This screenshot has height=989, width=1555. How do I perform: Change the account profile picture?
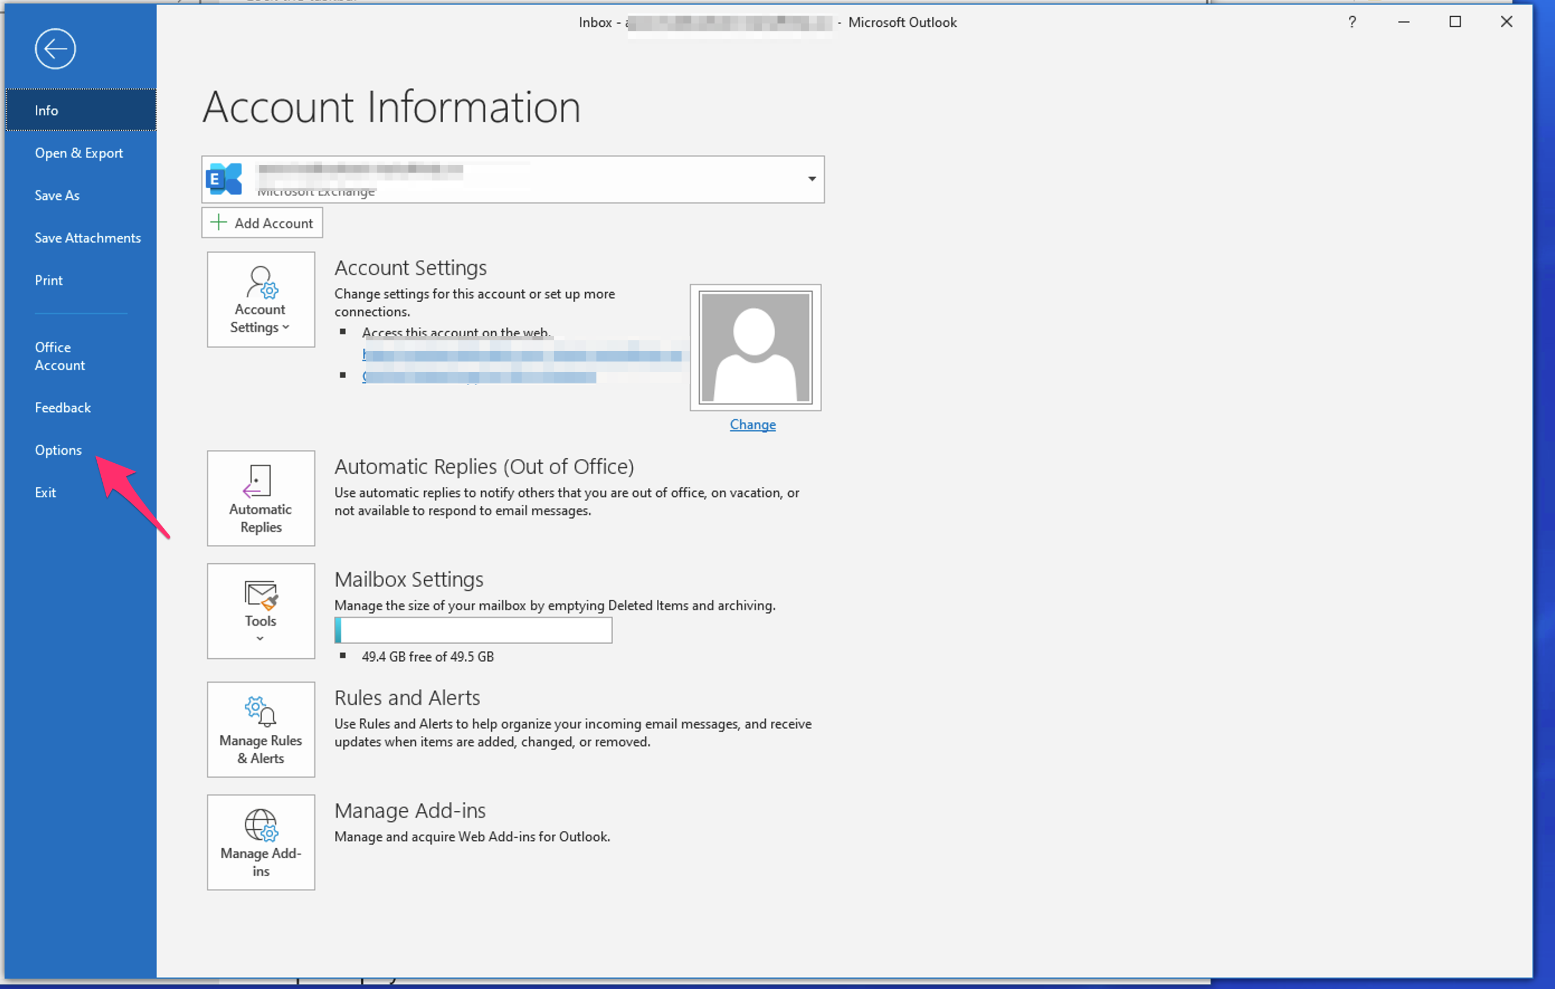pyautogui.click(x=752, y=424)
